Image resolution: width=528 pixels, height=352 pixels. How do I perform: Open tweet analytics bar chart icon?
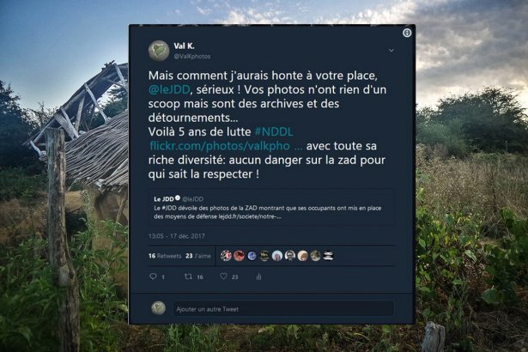258,276
